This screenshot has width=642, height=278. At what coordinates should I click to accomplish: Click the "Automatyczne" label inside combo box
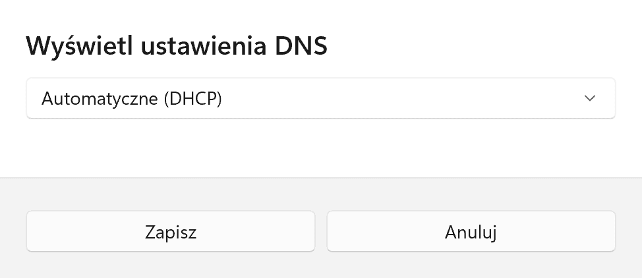(x=100, y=99)
